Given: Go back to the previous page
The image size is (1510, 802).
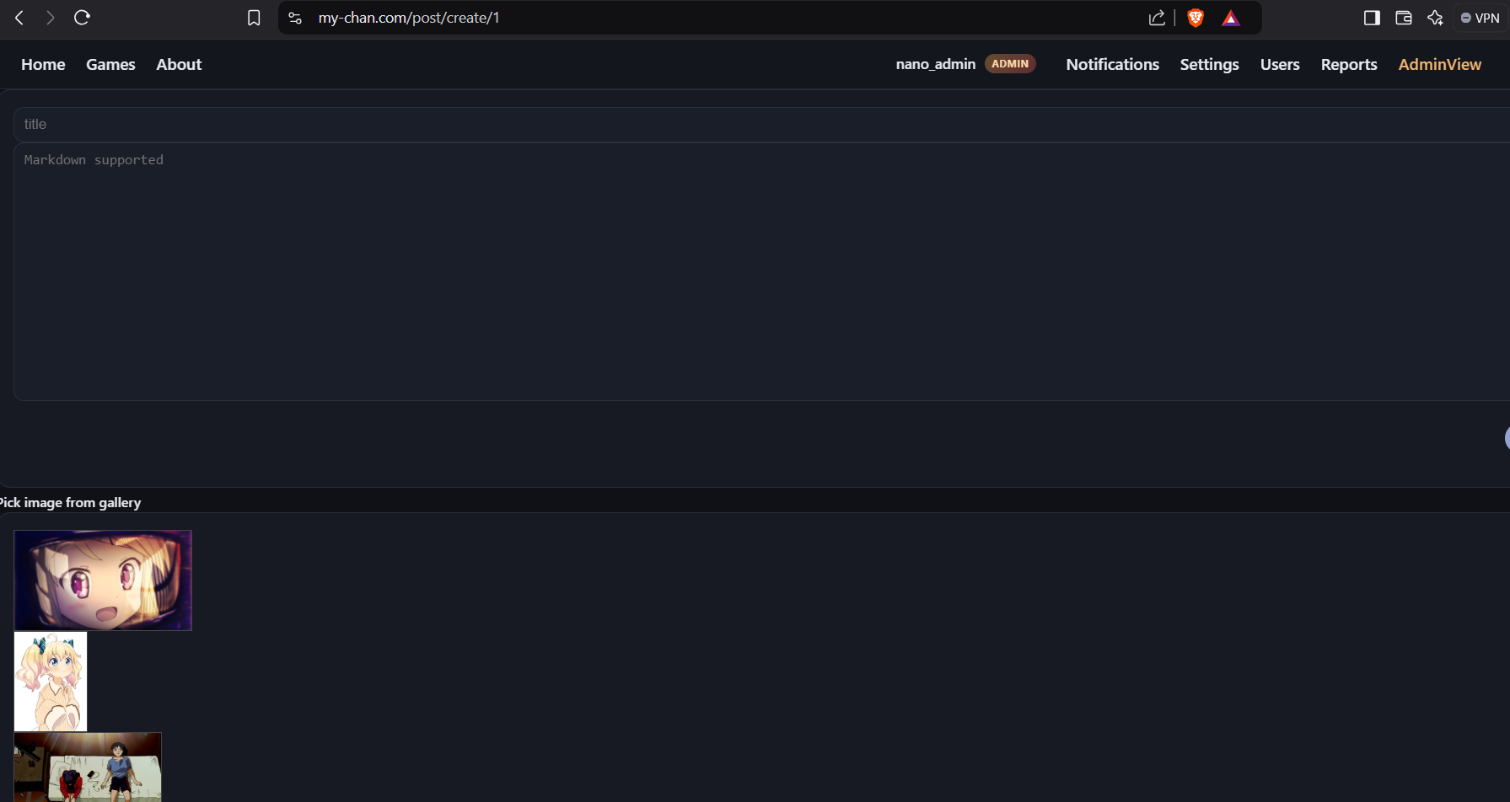Looking at the screenshot, I should [19, 18].
